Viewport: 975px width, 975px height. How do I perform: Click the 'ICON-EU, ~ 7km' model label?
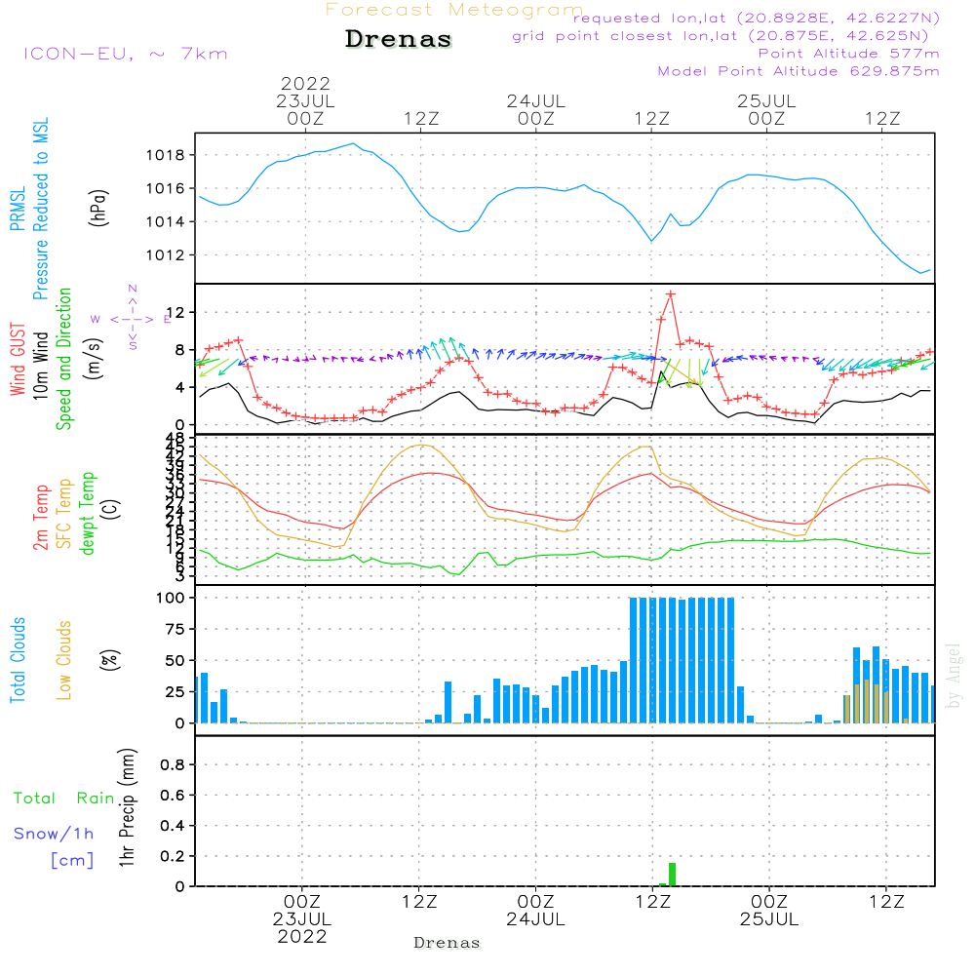pos(126,54)
